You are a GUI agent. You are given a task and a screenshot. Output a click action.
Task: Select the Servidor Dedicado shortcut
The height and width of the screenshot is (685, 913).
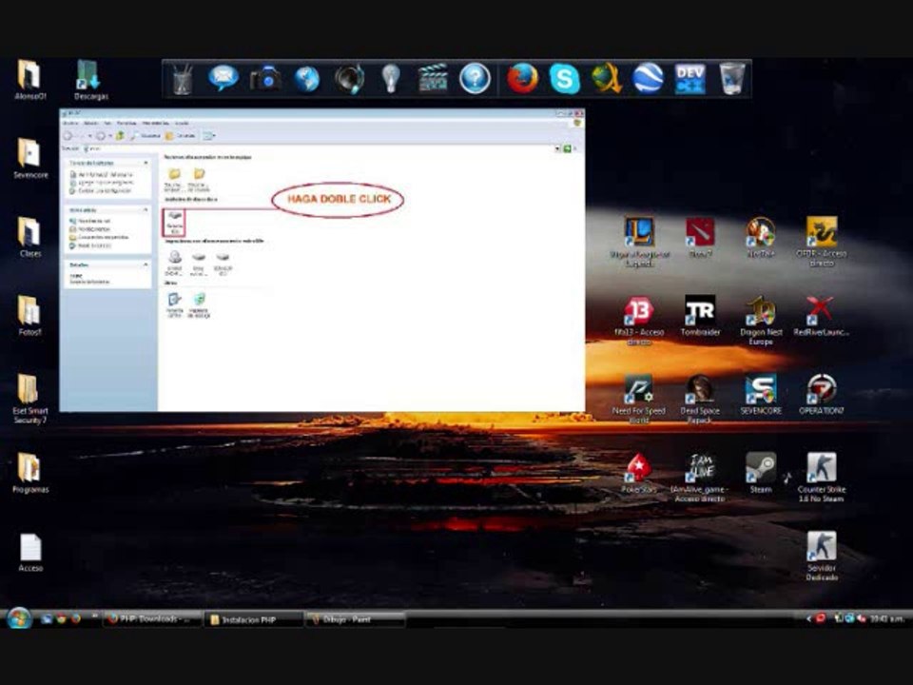coord(821,556)
